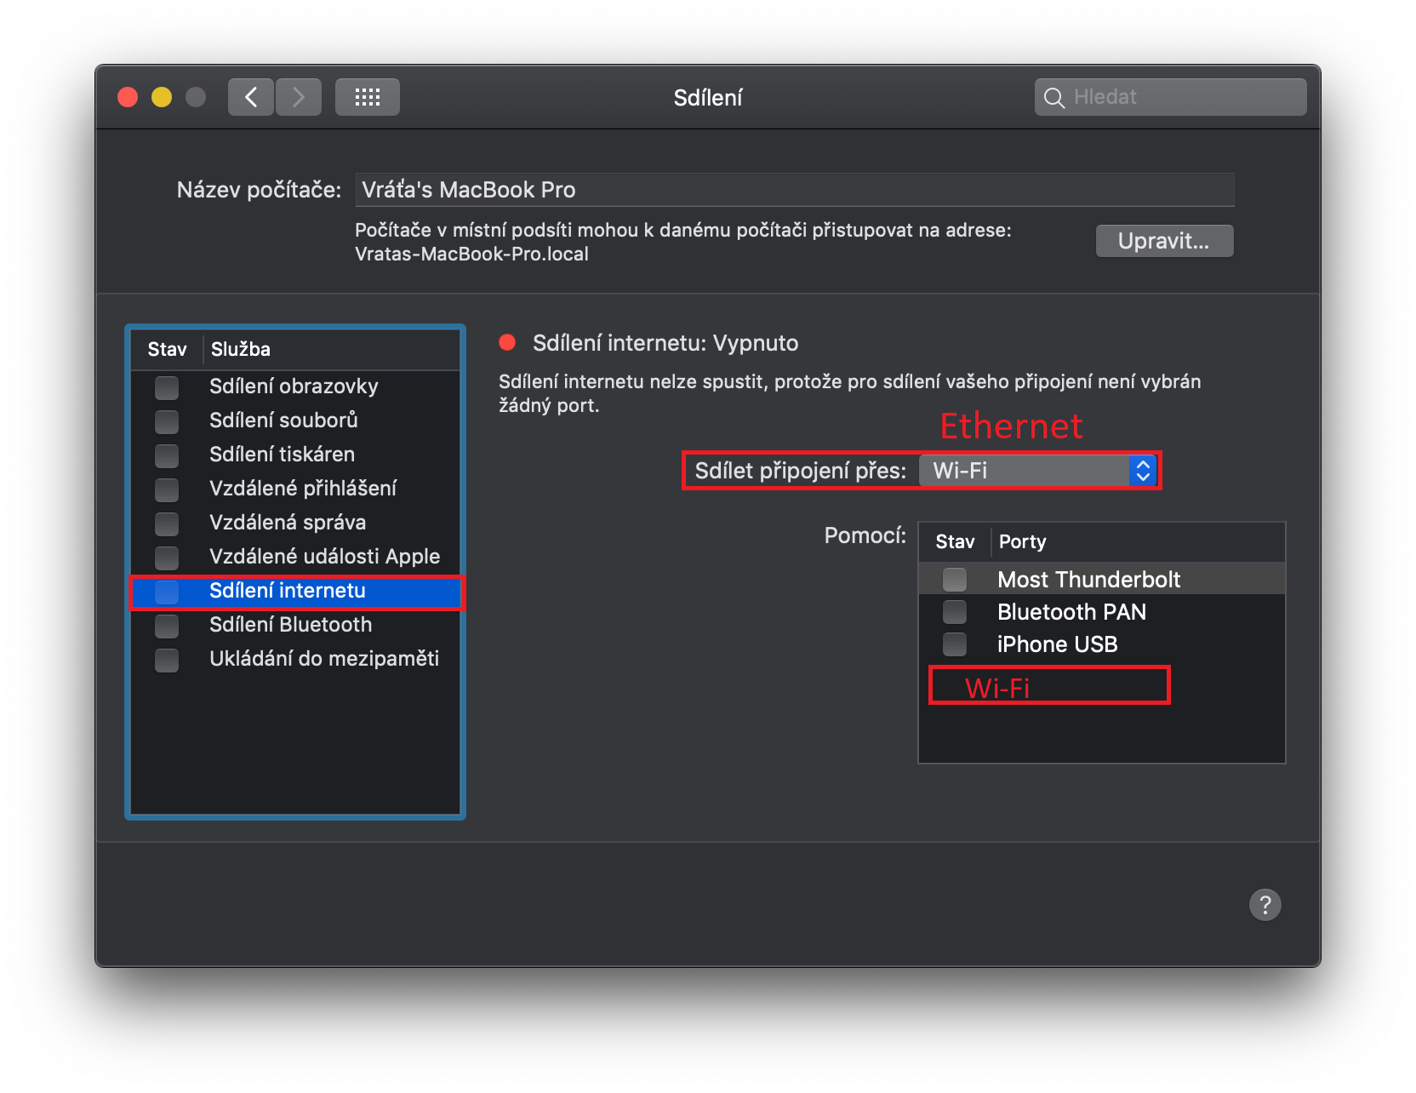Check the Most Thunderbolt port checkbox
This screenshot has height=1093, width=1416.
coord(955,580)
